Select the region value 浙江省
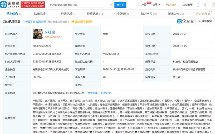This screenshot has height=134, width=215. pos(177,77)
